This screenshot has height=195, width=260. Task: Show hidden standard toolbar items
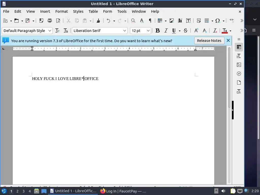pyautogui.click(x=242, y=21)
